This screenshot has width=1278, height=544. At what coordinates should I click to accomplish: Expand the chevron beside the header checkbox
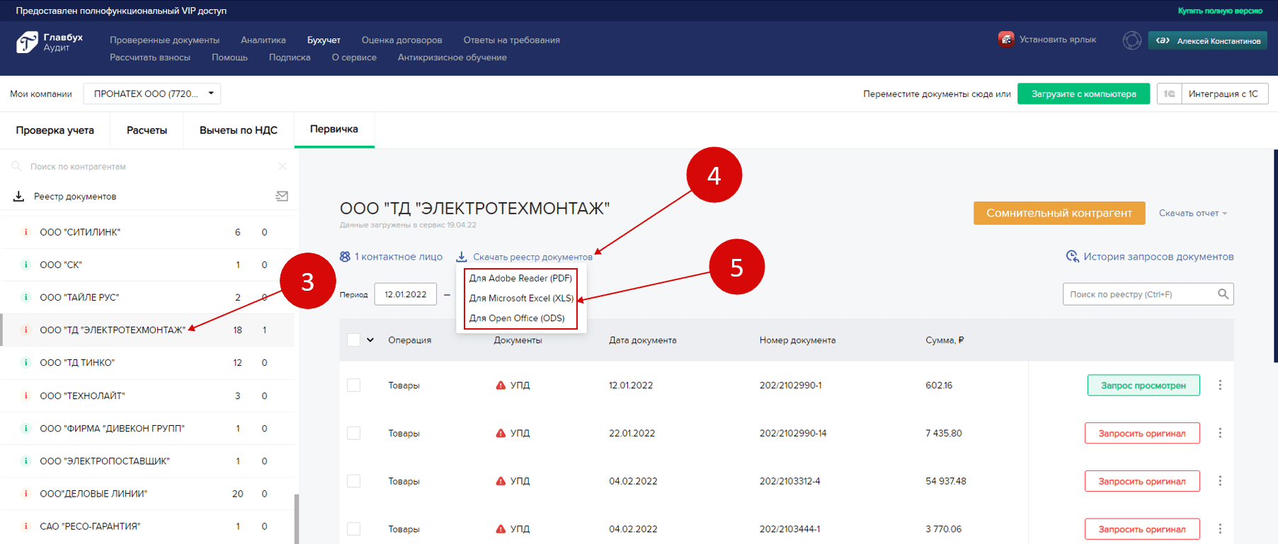[x=370, y=340]
